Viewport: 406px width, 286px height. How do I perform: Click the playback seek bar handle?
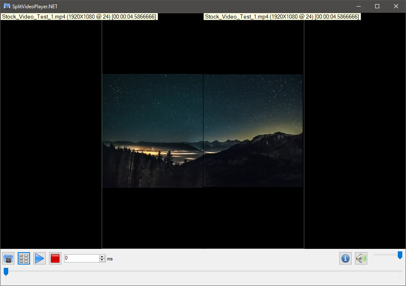6,272
